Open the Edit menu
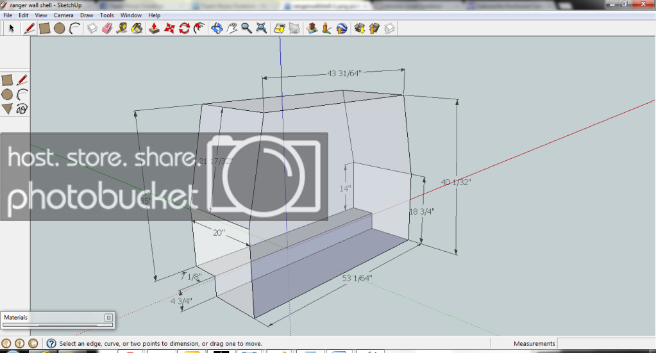 [x=24, y=15]
